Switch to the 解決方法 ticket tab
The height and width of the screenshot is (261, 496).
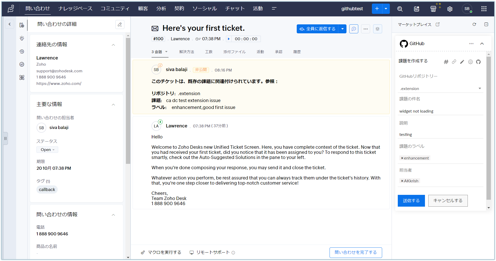187,52
